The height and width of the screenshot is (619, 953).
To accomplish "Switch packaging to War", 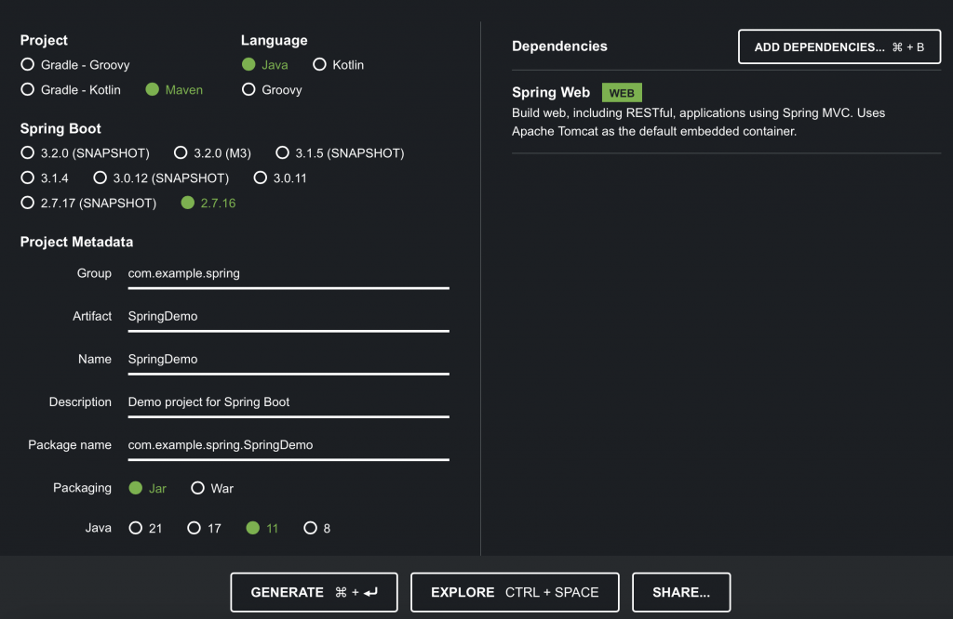I will (x=211, y=488).
